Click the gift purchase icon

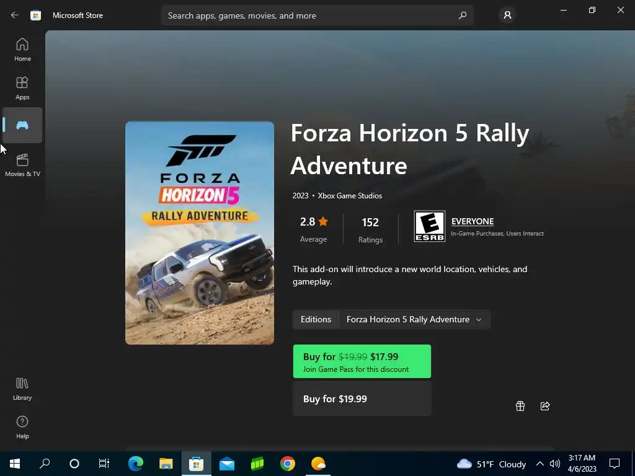tap(520, 406)
